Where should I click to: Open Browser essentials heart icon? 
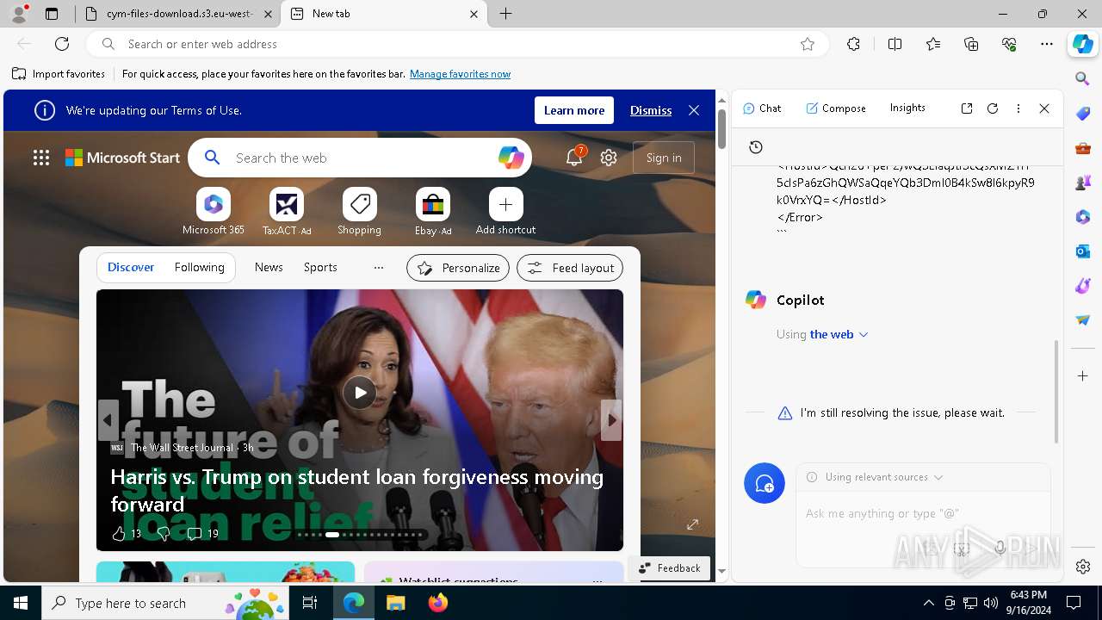(x=1009, y=44)
